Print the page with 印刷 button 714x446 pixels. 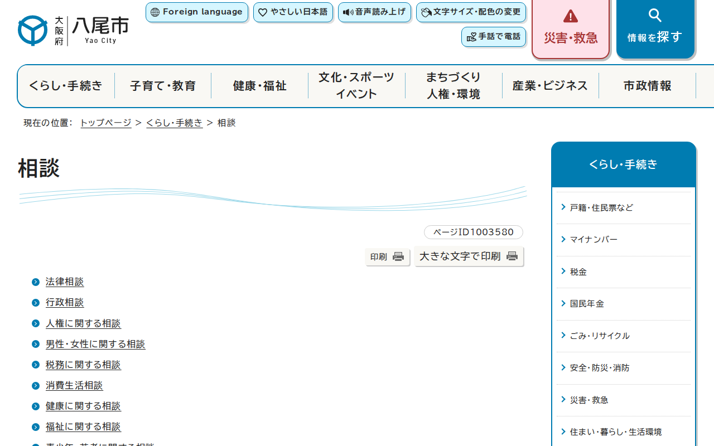click(x=387, y=257)
